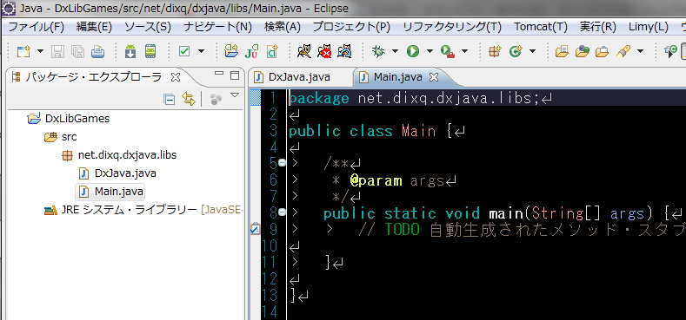Close the Package Explorer view tab
This screenshot has width=686, height=320.
point(175,78)
